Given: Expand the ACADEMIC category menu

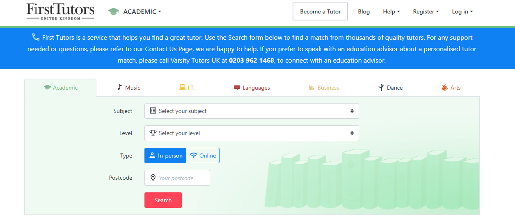Looking at the screenshot, I should pyautogui.click(x=142, y=11).
